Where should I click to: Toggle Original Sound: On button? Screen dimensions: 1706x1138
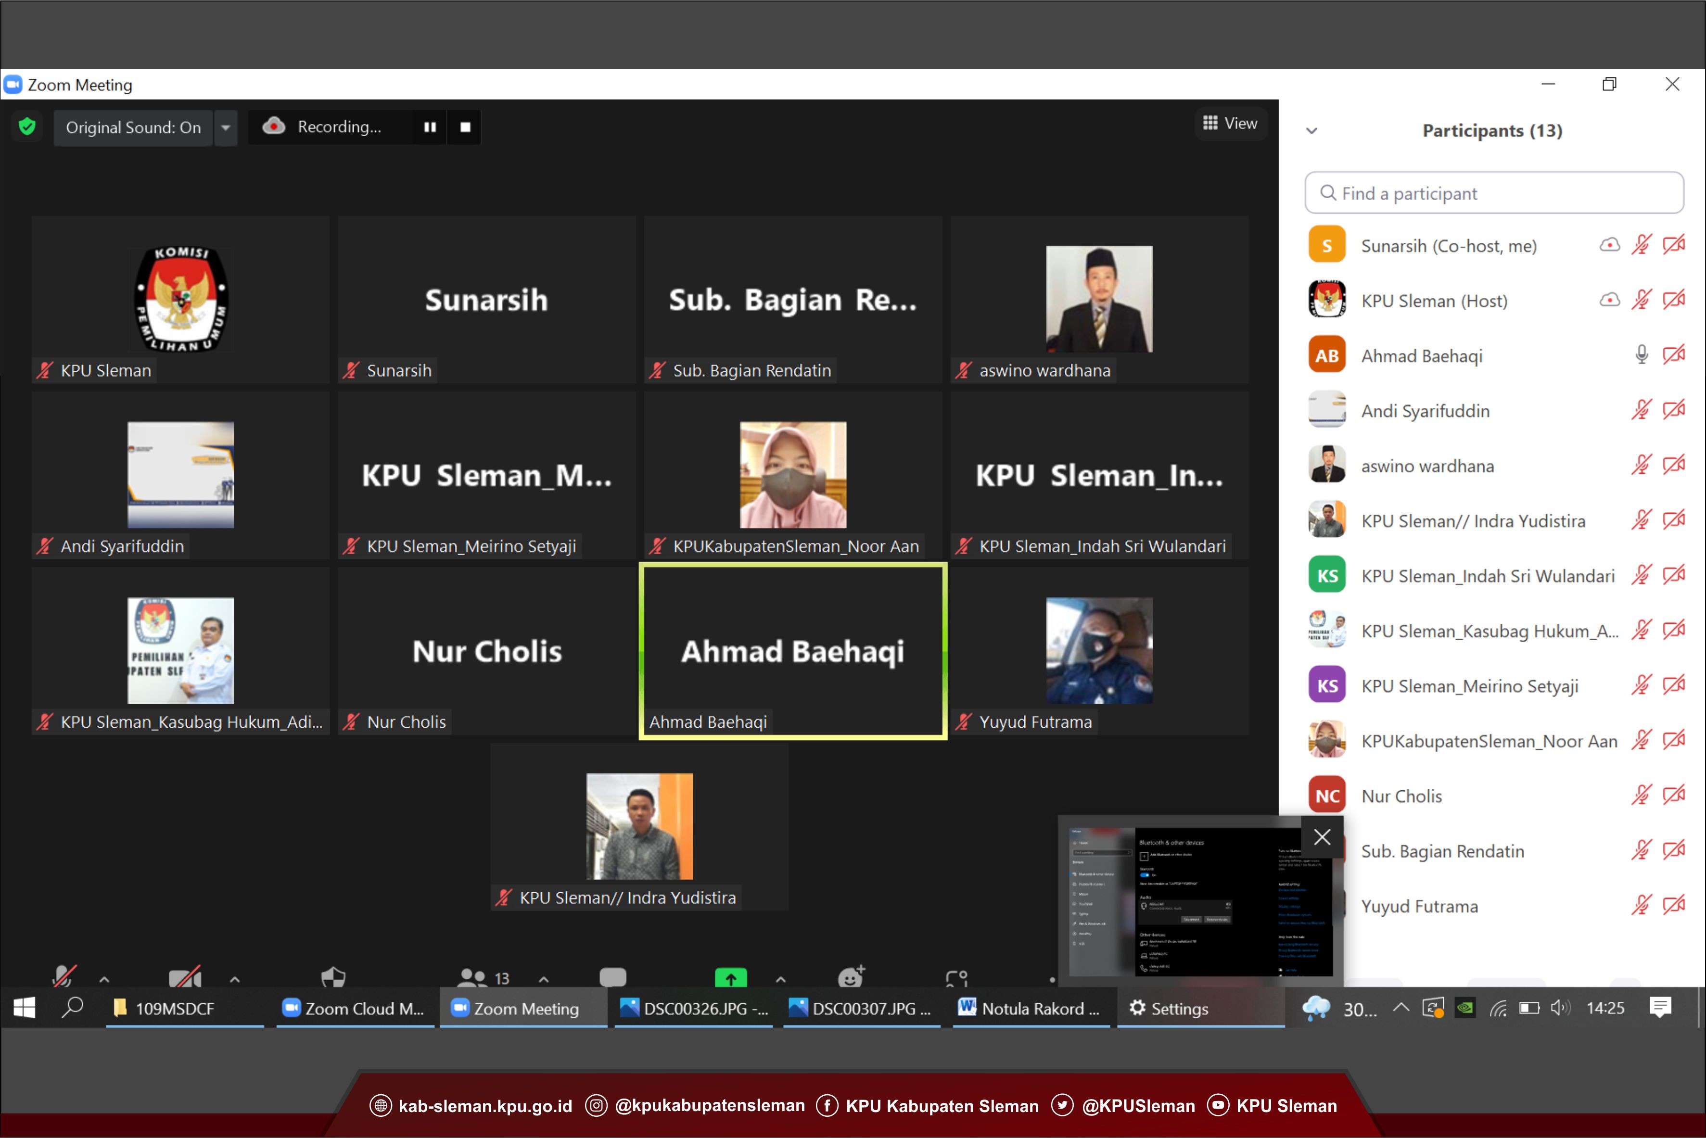[133, 128]
